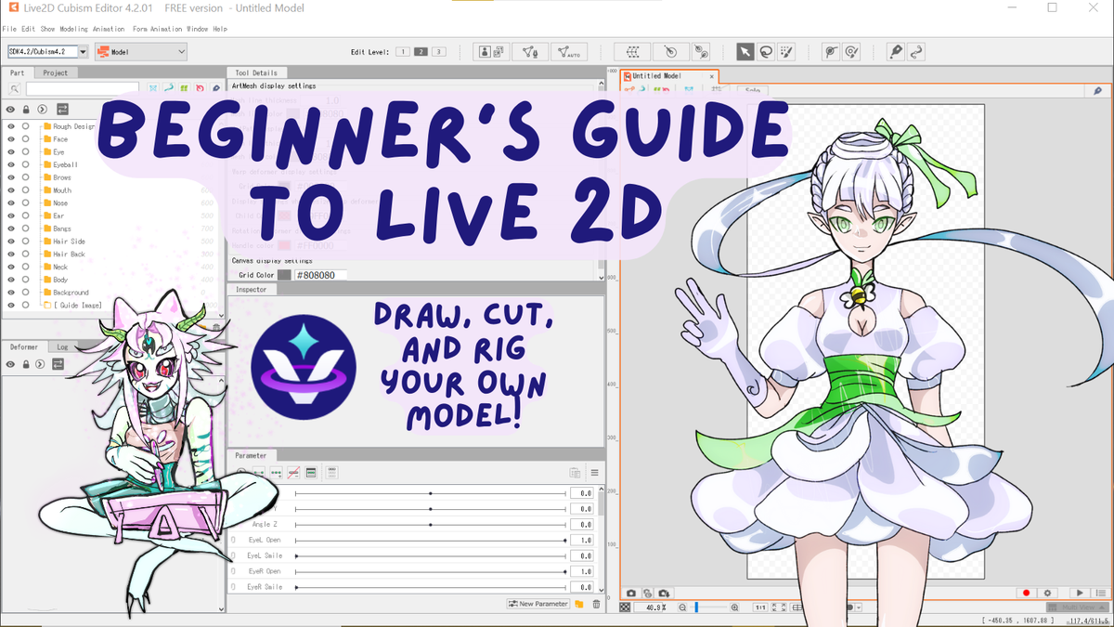This screenshot has width=1114, height=627.
Task: Take a snapshot with the camera icon
Action: tap(629, 593)
